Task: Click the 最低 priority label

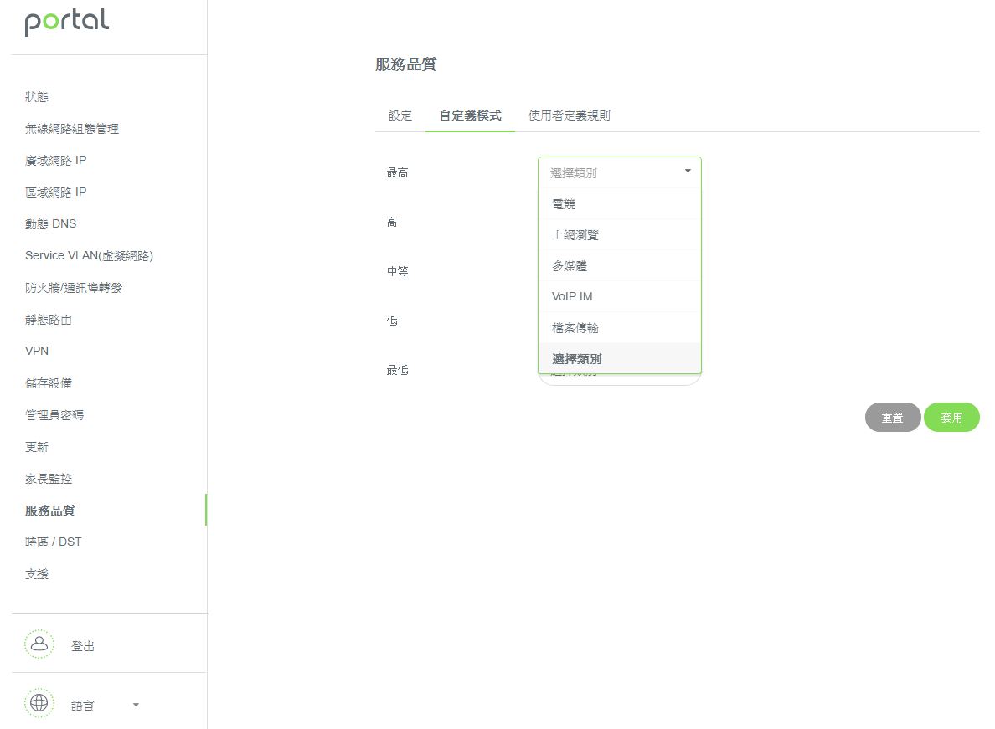Action: 397,370
